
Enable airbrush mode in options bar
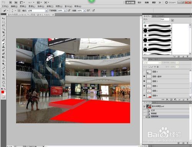click(x=88, y=11)
